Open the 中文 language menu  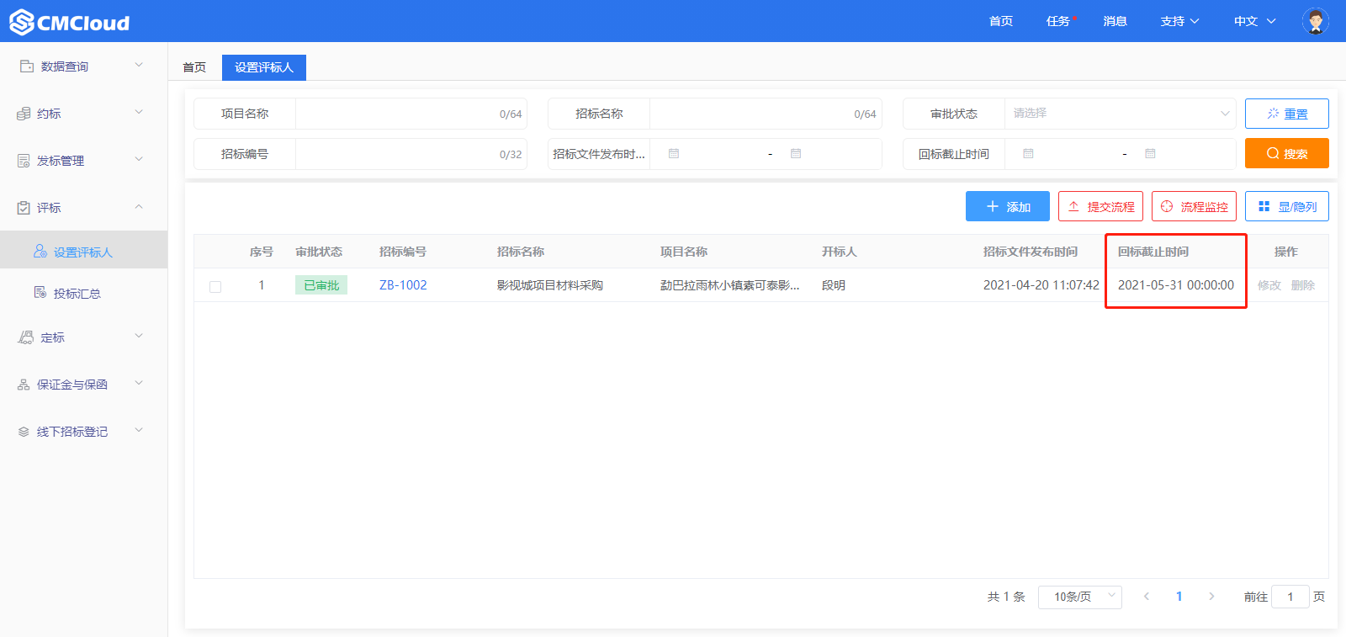tap(1254, 21)
